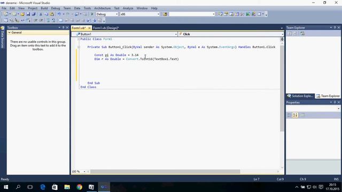Toggle auto-hide pin on Toolbox panel
342x192 pixels.
[x=63, y=28]
